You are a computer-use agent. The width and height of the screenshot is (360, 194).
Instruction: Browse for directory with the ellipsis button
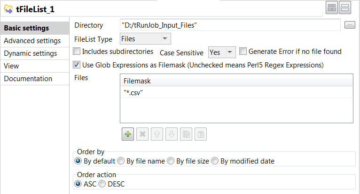(350, 25)
